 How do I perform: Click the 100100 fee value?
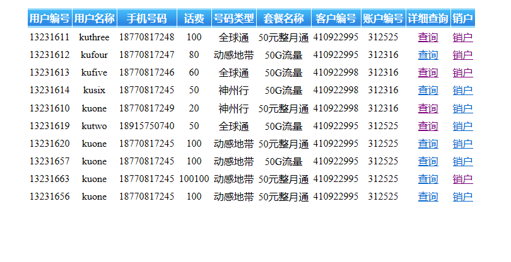pyautogui.click(x=194, y=178)
